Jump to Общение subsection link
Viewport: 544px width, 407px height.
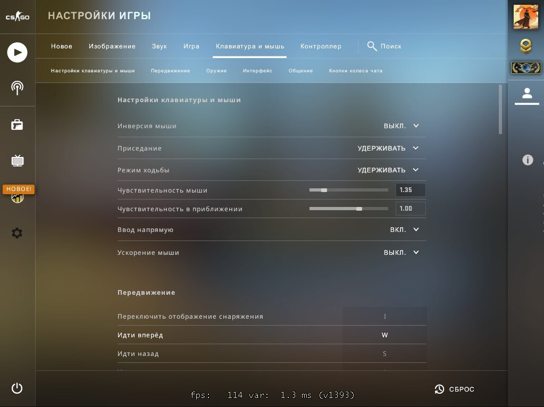click(x=301, y=71)
